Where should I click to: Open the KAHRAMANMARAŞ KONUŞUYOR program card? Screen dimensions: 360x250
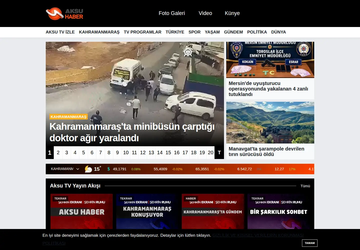click(147, 211)
